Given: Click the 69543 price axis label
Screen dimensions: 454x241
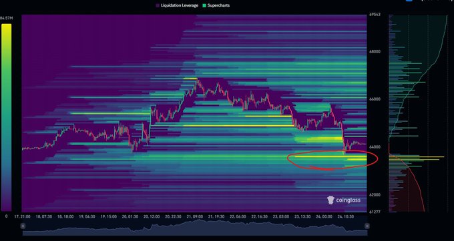Looking at the screenshot, I should [x=375, y=15].
